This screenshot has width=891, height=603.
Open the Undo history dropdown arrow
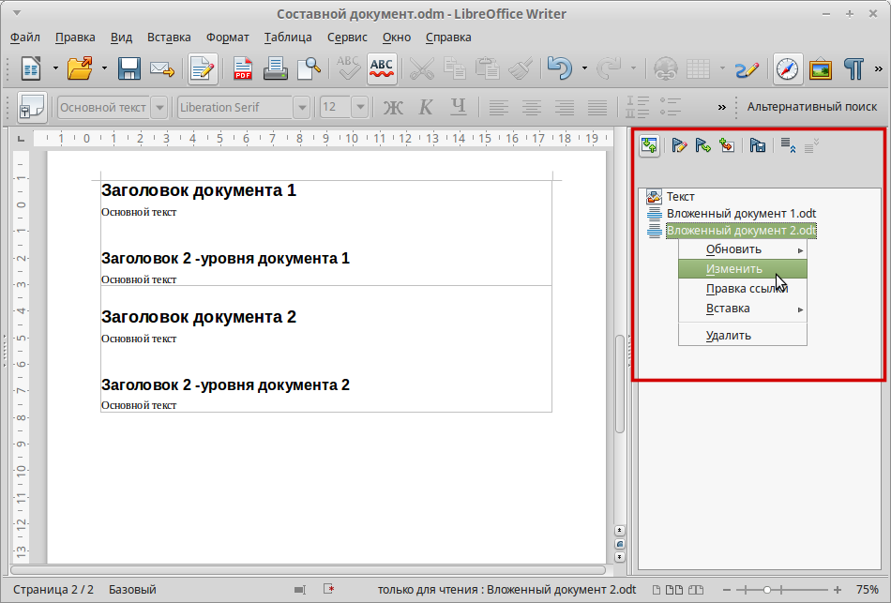pos(584,69)
